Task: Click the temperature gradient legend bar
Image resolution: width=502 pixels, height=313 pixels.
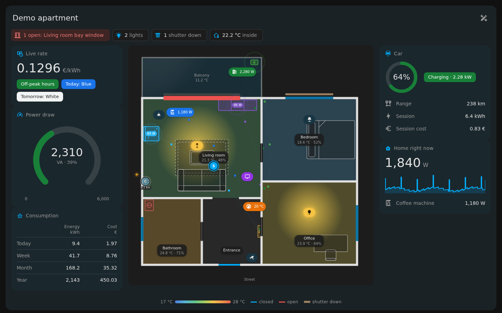Action: coord(203,302)
